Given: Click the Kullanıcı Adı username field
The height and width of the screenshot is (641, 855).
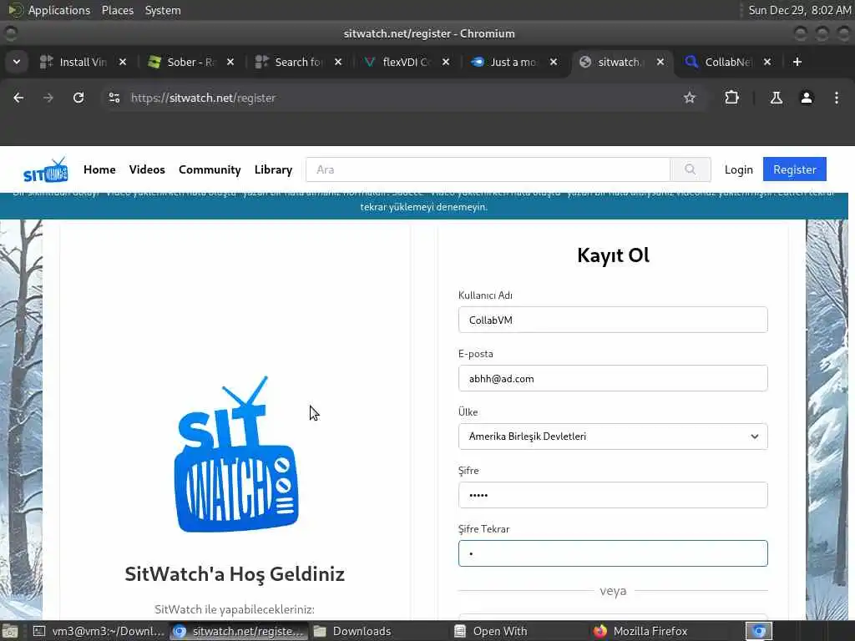Looking at the screenshot, I should click(613, 320).
